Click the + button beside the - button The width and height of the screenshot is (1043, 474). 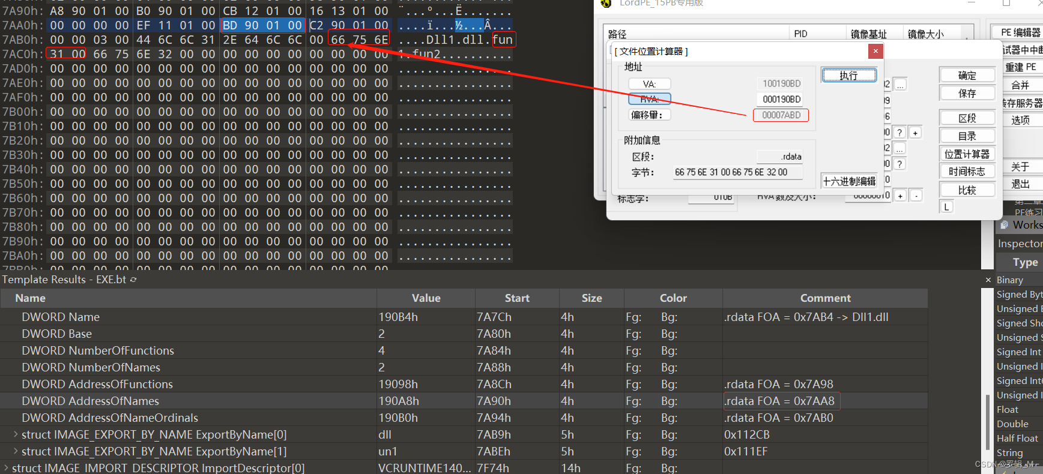coord(900,196)
